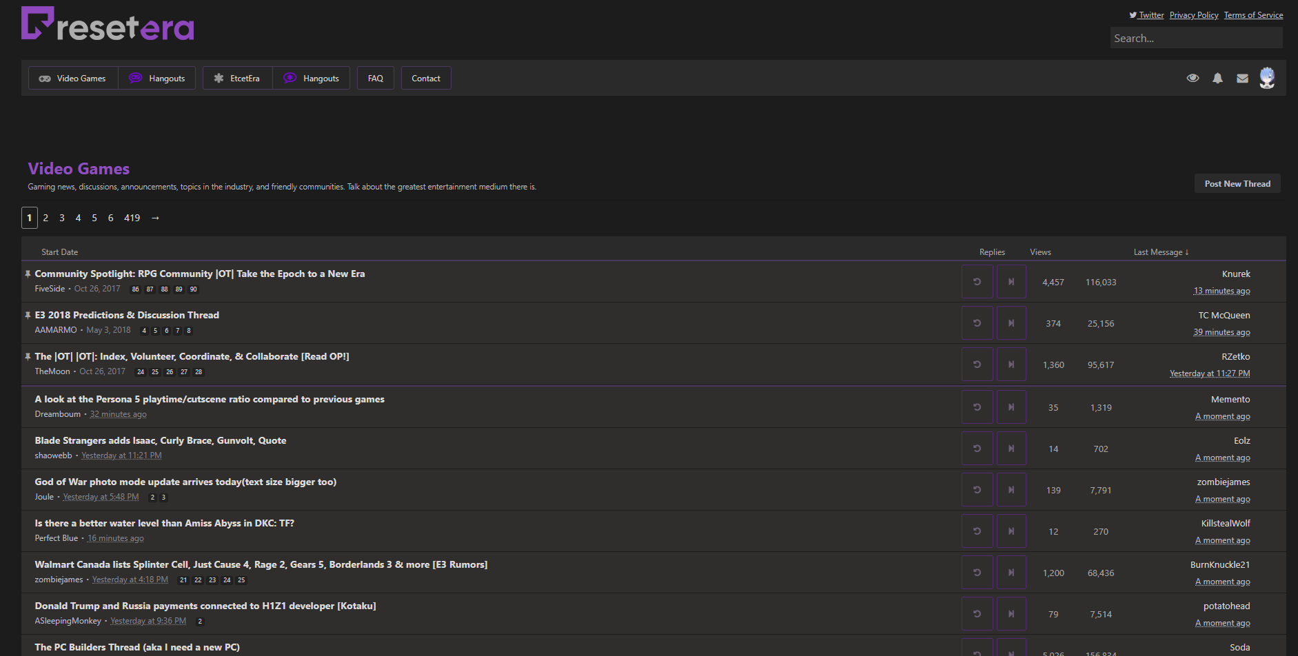This screenshot has width=1298, height=656.
Task: Click skip-to-latest icon for Donald Trump H1Z1 thread
Action: point(1011,614)
